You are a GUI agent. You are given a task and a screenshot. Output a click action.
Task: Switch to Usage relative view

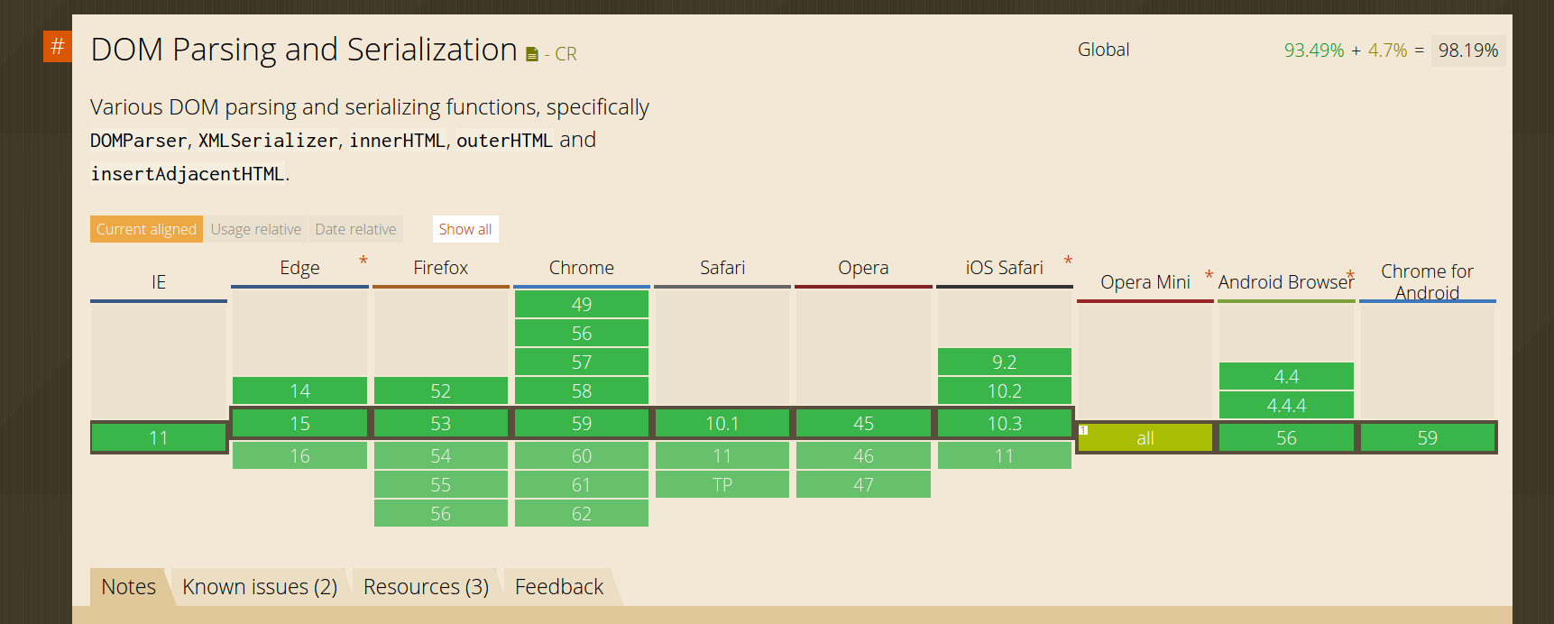click(x=256, y=229)
